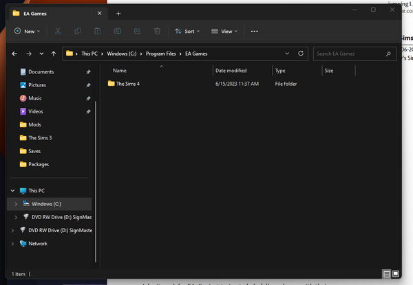Open the New dropdown menu
The height and width of the screenshot is (285, 413).
pyautogui.click(x=28, y=32)
